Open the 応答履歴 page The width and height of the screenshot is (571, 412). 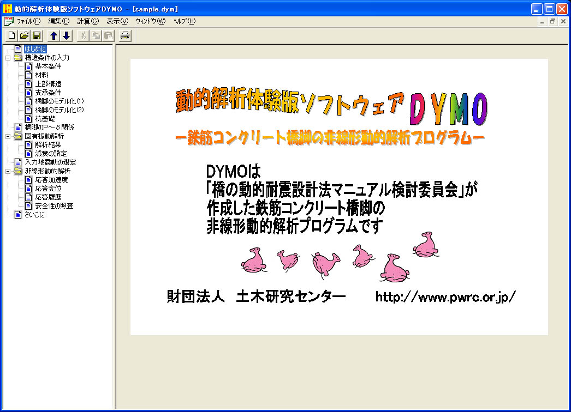[x=48, y=197]
